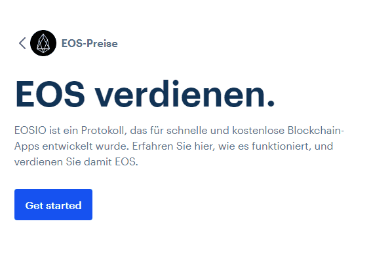Open the EOS-Preise link
This screenshot has width=390, height=266.
click(90, 44)
